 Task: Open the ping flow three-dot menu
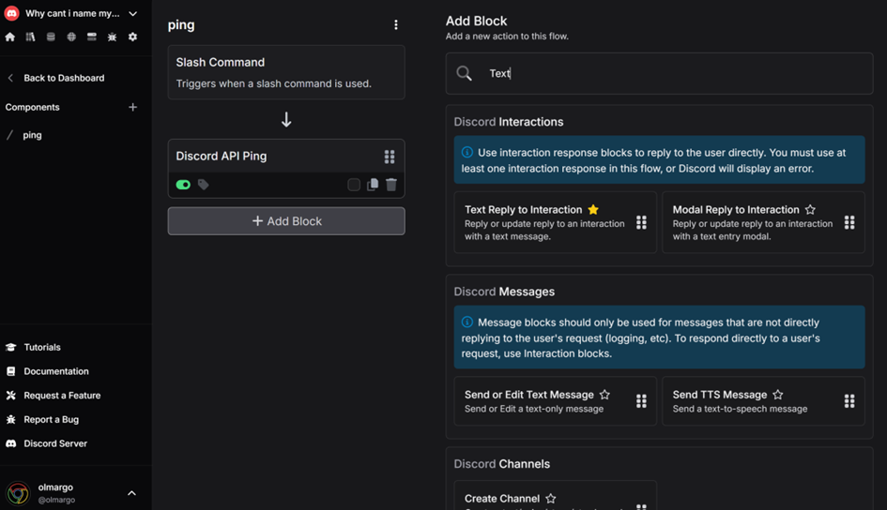(x=396, y=25)
